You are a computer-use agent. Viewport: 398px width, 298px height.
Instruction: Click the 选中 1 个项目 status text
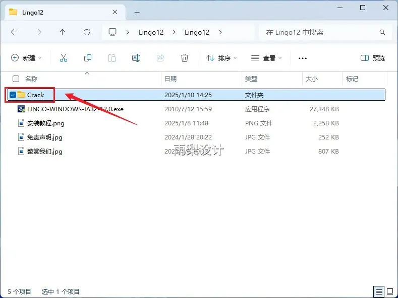(61, 291)
